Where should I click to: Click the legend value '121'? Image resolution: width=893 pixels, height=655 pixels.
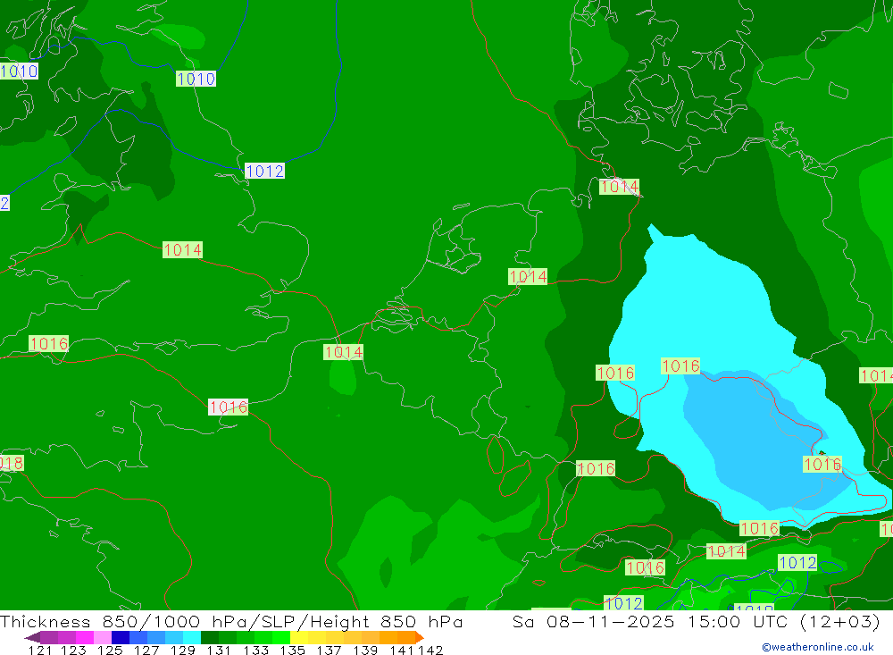pyautogui.click(x=40, y=650)
